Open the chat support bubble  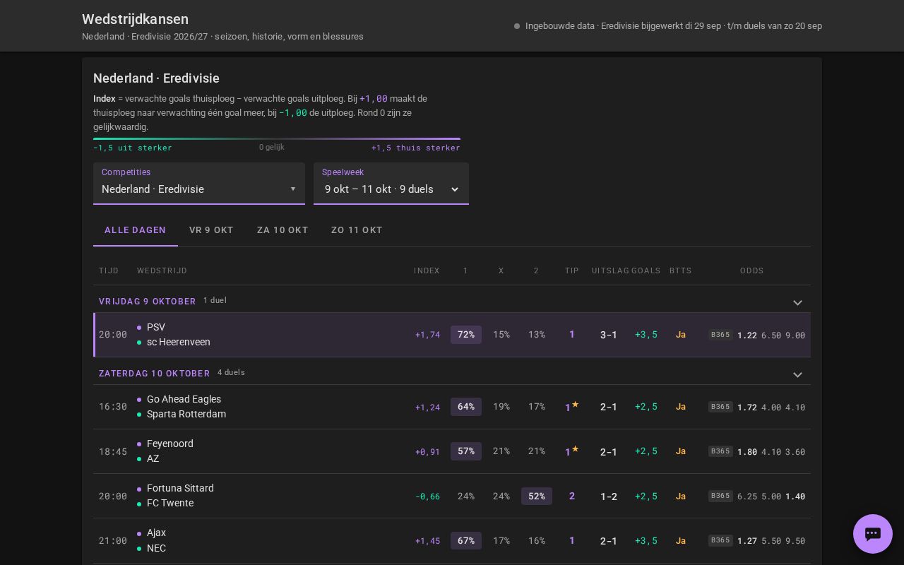pyautogui.click(x=873, y=534)
